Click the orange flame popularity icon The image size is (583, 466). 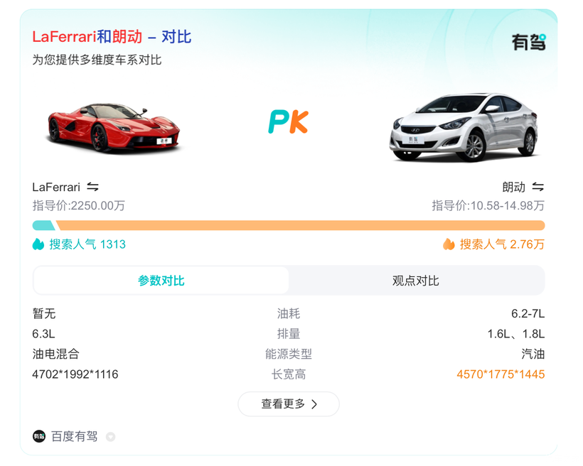click(x=449, y=244)
